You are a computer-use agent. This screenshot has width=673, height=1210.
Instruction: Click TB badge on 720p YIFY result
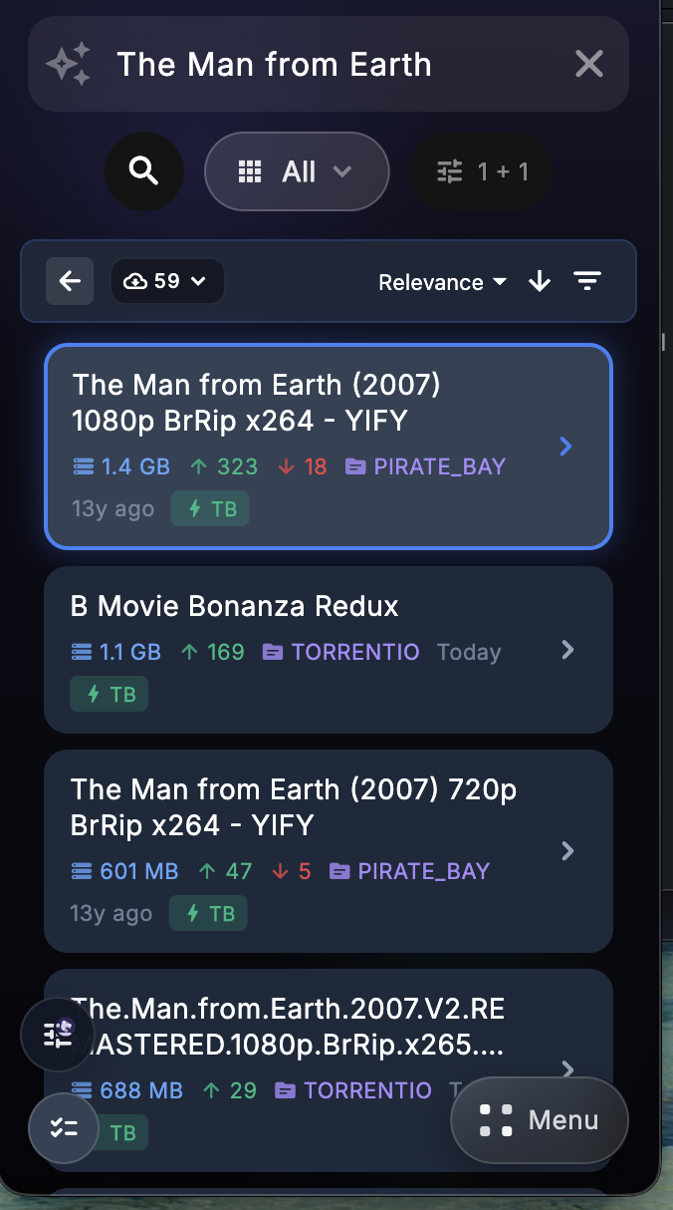click(208, 913)
